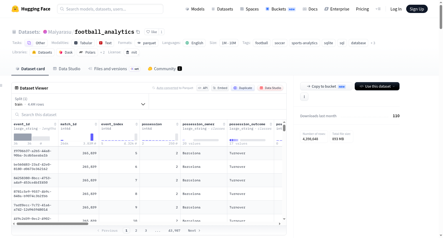Switch to the Community tab
The image size is (443, 238).
(x=165, y=69)
